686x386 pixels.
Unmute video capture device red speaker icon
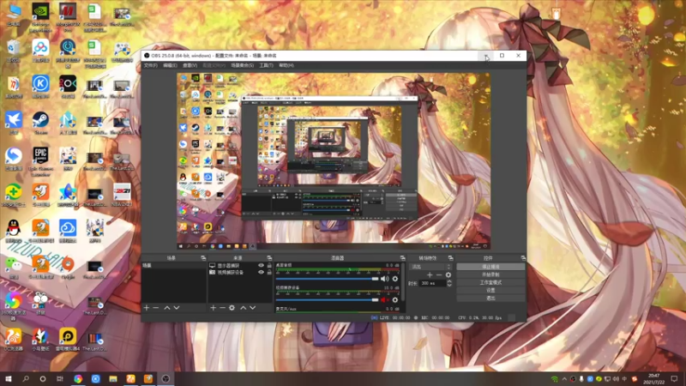coord(384,299)
